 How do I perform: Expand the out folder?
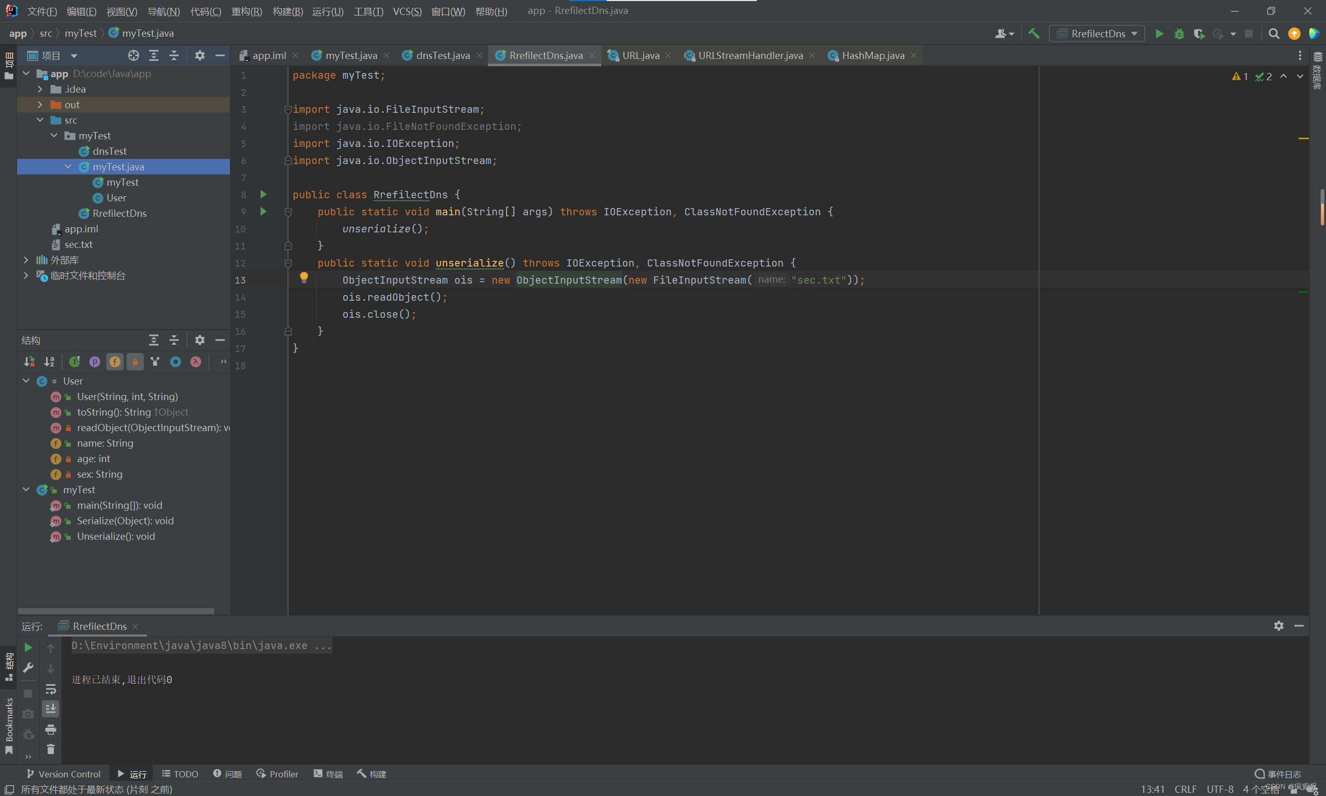[40, 105]
